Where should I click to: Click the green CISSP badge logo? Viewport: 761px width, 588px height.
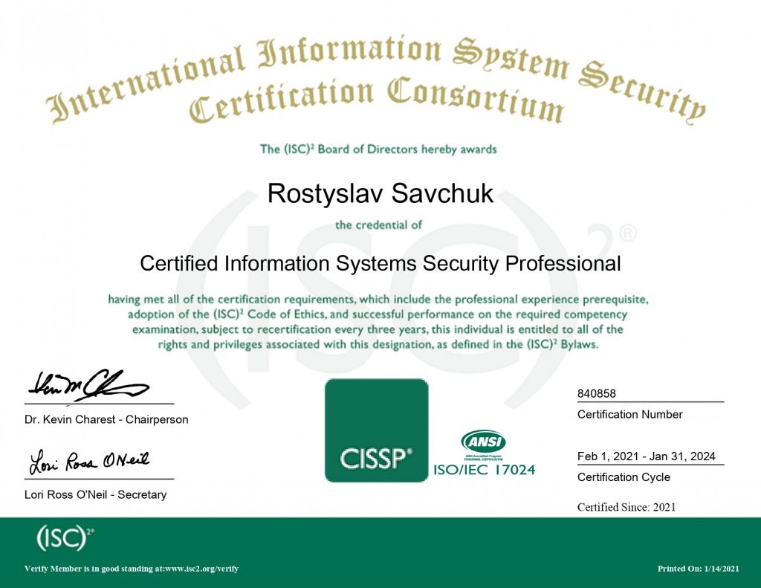tap(377, 430)
